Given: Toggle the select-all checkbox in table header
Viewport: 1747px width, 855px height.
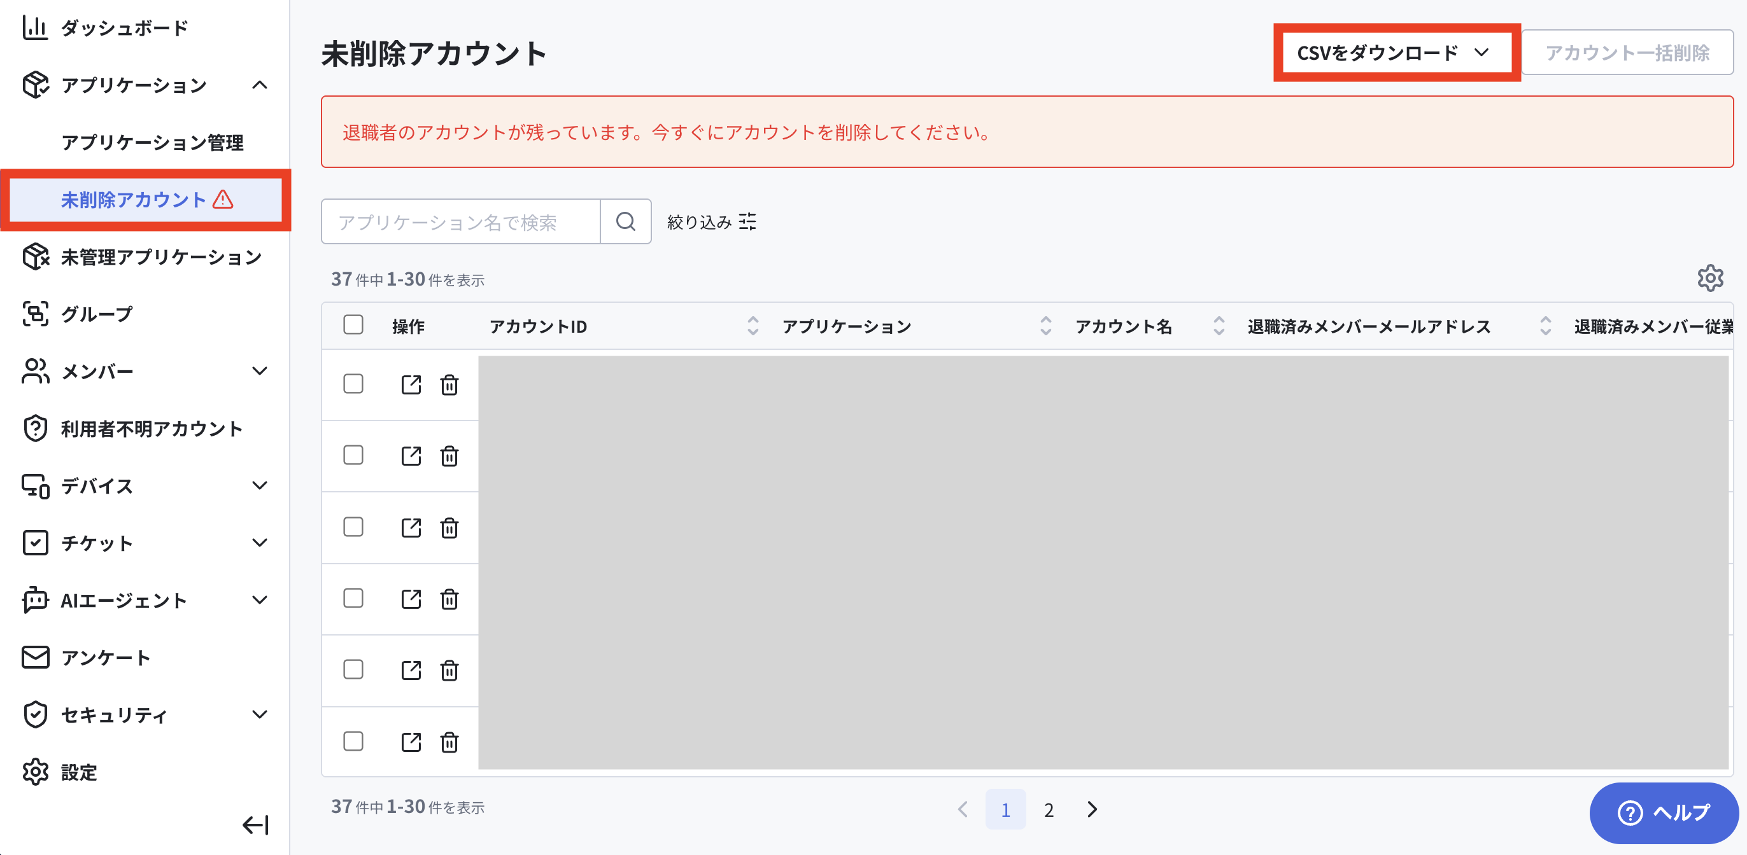Looking at the screenshot, I should click(x=353, y=324).
